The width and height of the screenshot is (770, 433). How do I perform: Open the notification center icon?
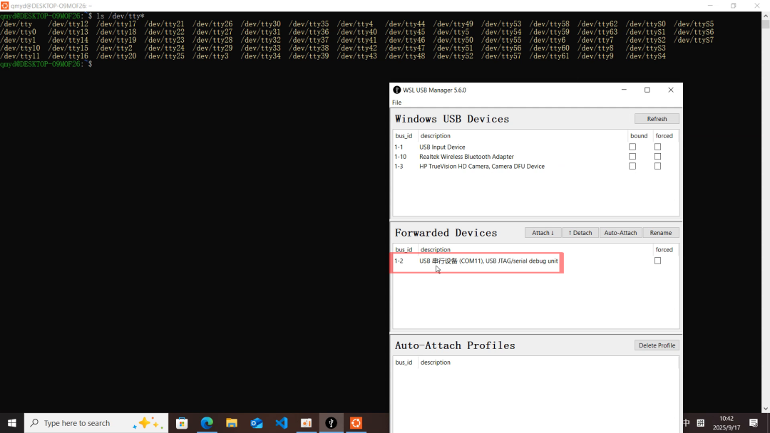click(754, 423)
